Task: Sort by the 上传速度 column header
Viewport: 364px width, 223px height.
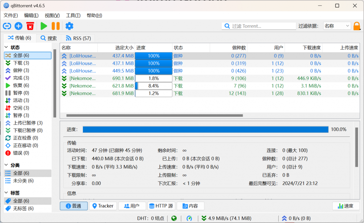Action: click(341, 48)
